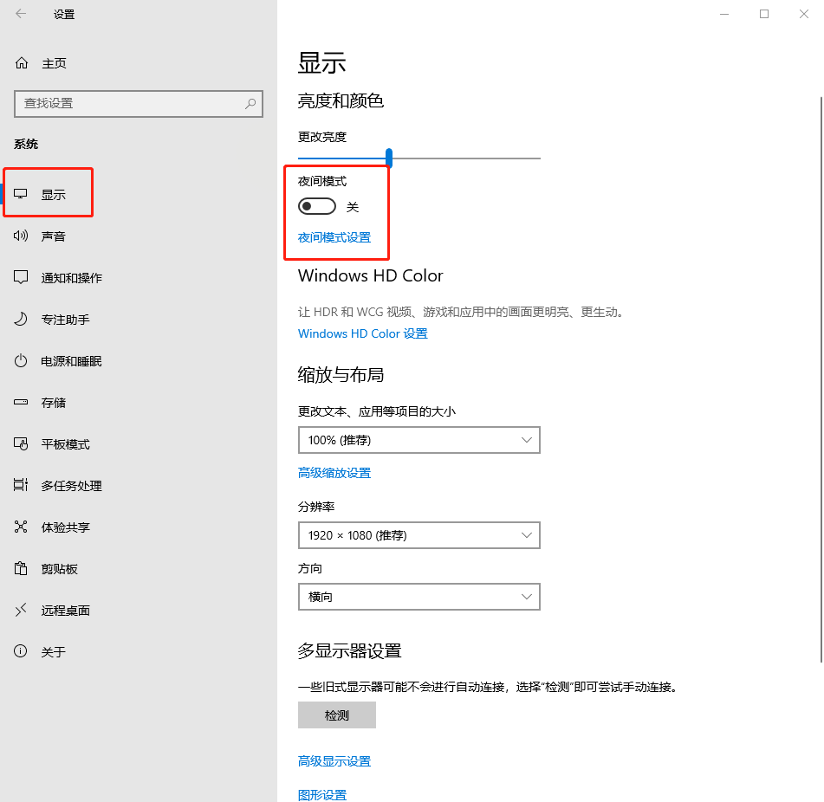The width and height of the screenshot is (824, 802).
Task: Click the monitor icon beside 显示
Action: [21, 194]
